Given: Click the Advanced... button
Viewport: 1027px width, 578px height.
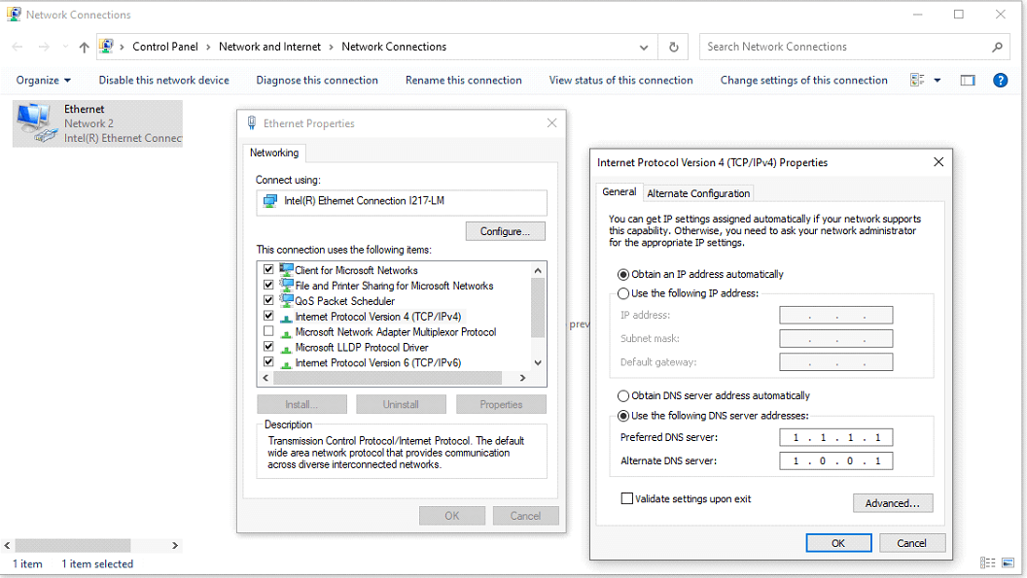Looking at the screenshot, I should coord(893,503).
